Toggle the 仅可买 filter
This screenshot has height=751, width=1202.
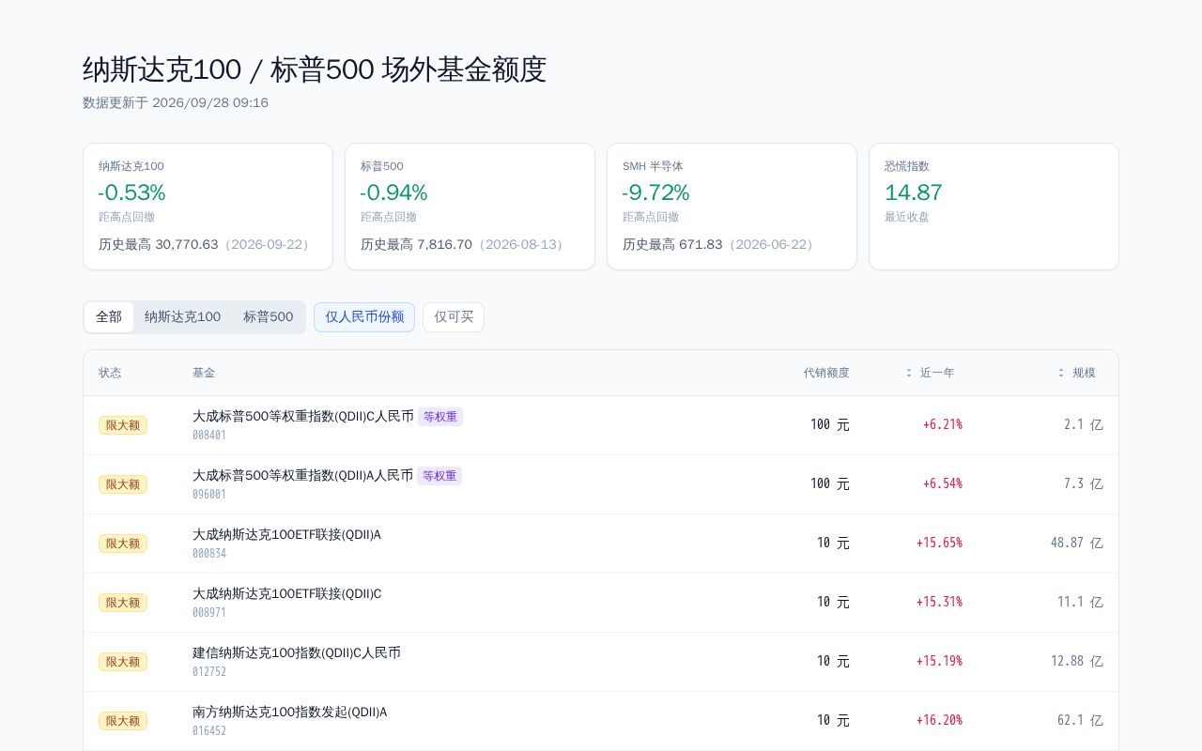pos(454,317)
